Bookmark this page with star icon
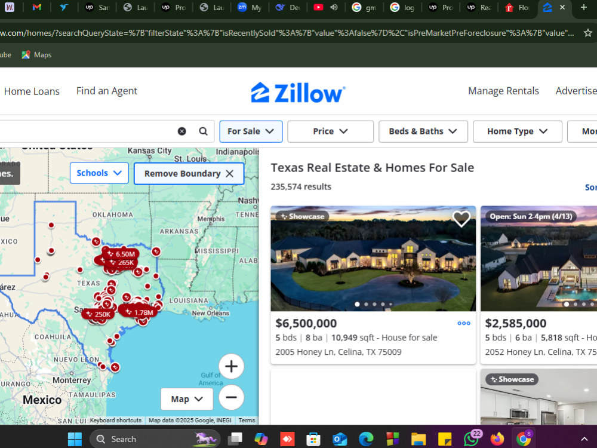The width and height of the screenshot is (597, 448). click(x=588, y=33)
